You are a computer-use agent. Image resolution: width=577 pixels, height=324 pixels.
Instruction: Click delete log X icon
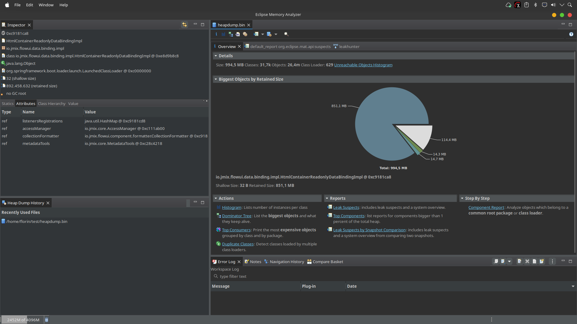527,261
